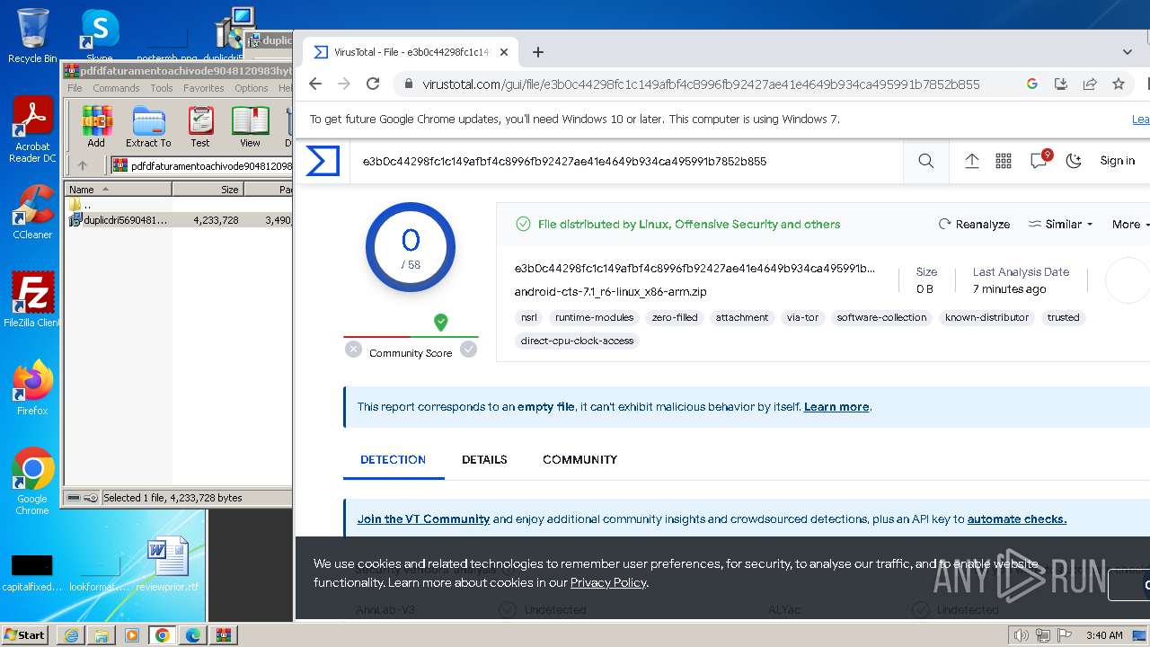
Task: Toggle VirusTotal dark mode icon
Action: pos(1074,161)
